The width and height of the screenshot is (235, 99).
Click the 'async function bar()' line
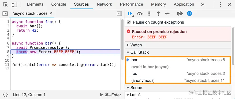[x=36, y=43]
